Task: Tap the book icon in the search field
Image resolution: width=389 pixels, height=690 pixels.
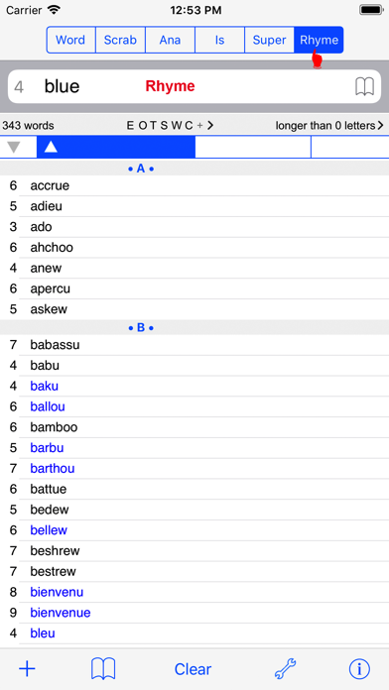Action: click(x=365, y=86)
